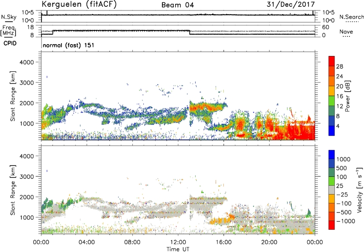Click the '28' tick on power colorbar
Image resolution: width=364 pixels, height=252 pixels.
tap(339, 66)
